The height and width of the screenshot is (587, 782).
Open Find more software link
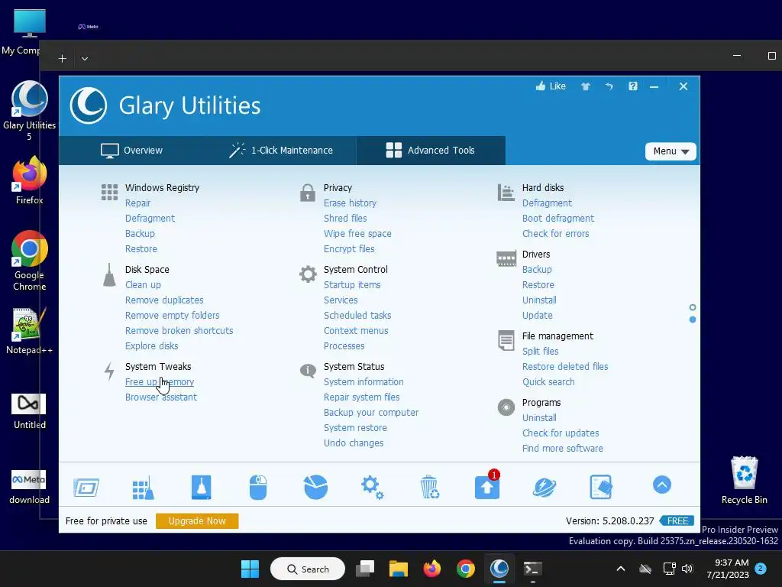pos(563,448)
